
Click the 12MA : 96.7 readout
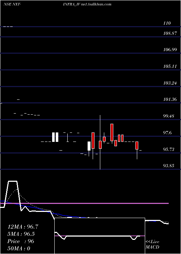tap(23, 227)
